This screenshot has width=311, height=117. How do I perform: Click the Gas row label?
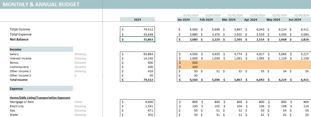[x=12, y=110]
